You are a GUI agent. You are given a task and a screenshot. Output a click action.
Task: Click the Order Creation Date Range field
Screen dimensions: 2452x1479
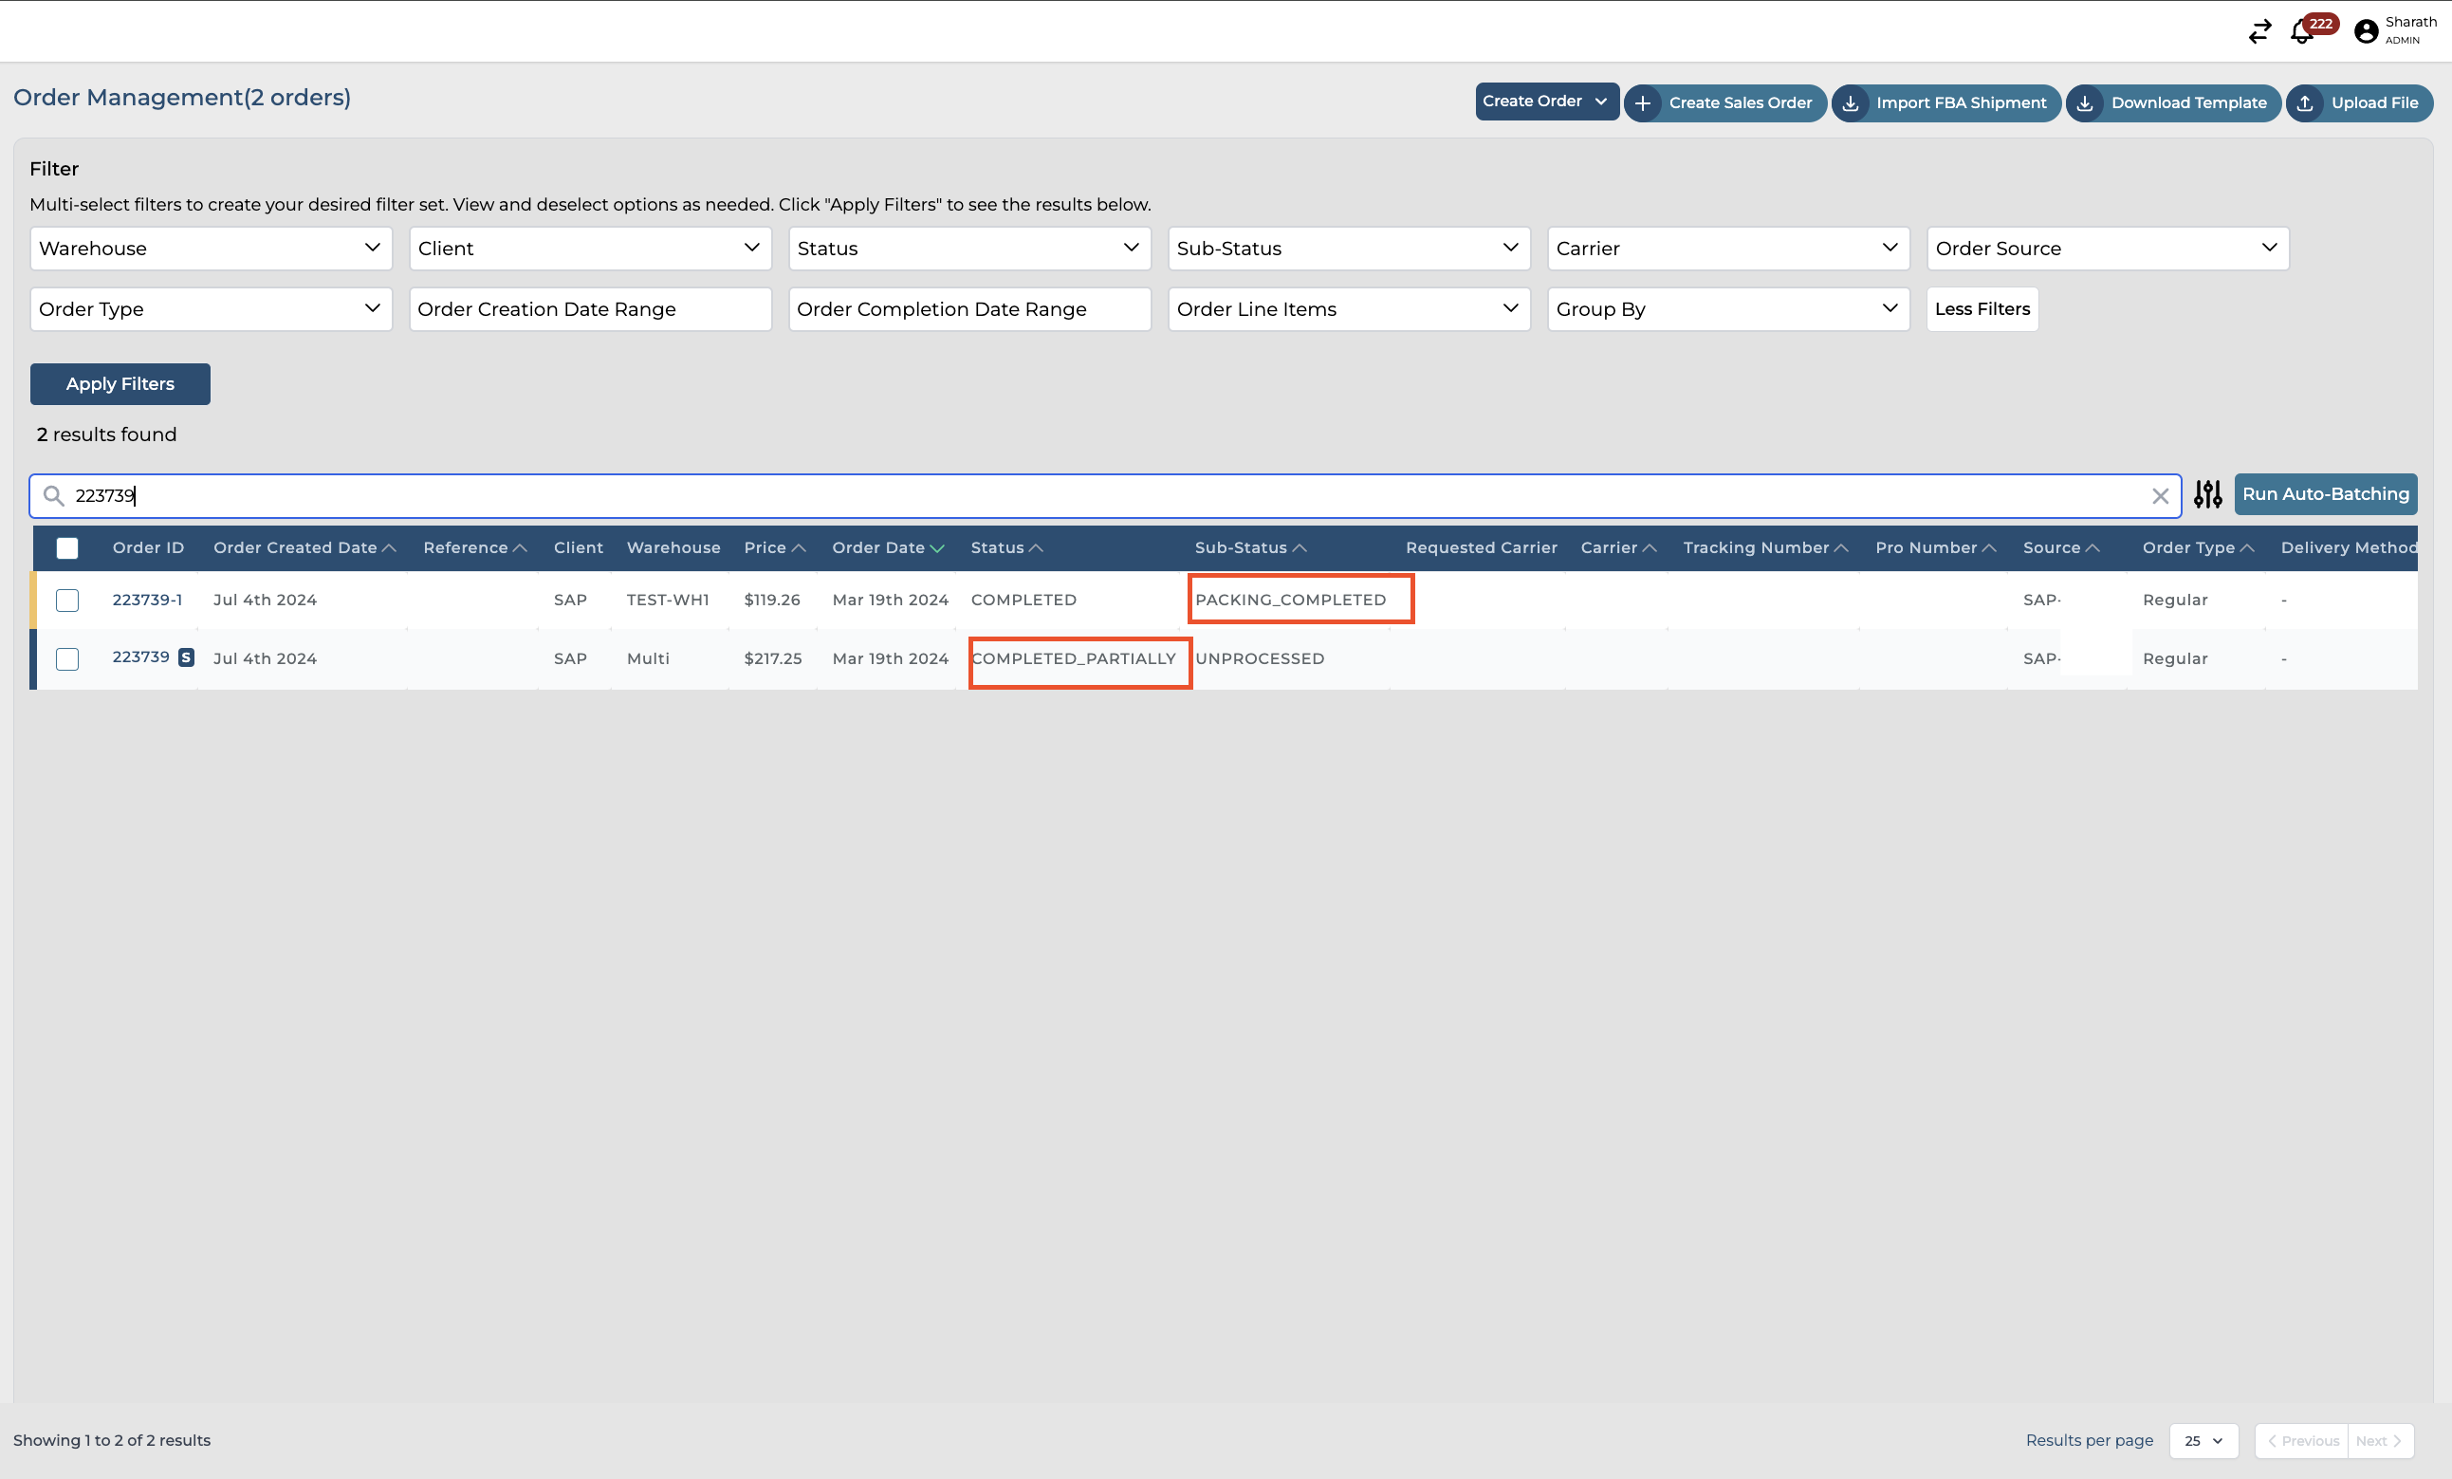coord(589,309)
